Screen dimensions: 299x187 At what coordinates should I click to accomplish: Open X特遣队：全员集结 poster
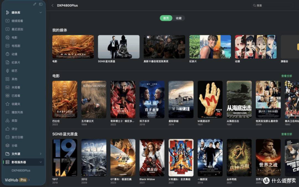tap(181, 158)
